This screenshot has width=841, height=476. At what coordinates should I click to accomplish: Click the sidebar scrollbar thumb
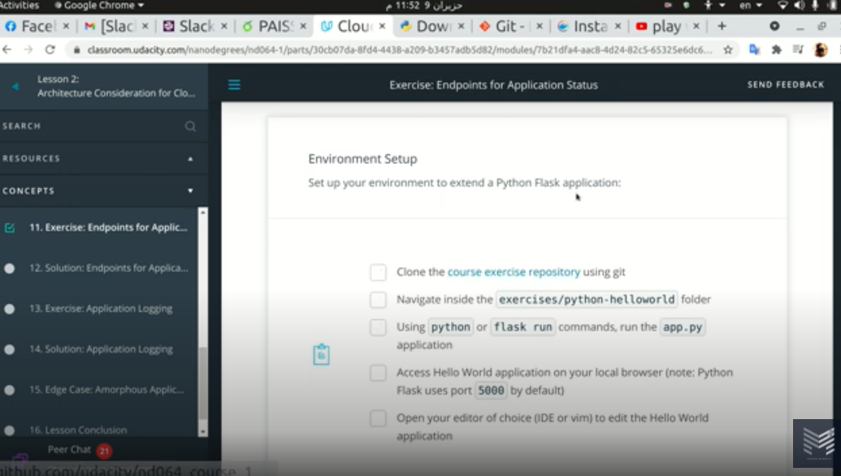coord(203,383)
